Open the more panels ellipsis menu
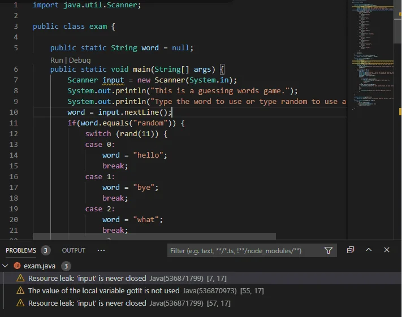The image size is (402, 317). 101,250
